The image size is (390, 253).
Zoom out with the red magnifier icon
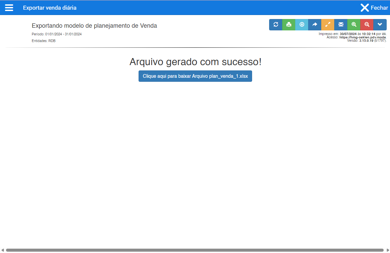(367, 24)
